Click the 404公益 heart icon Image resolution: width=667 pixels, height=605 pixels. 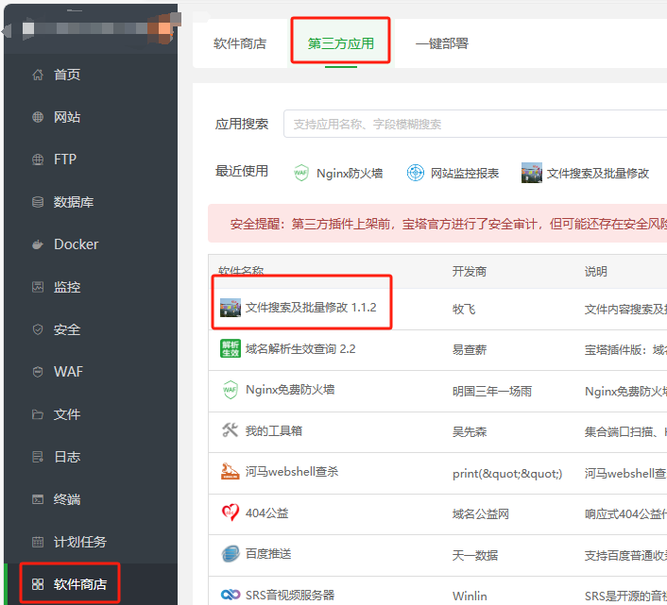pos(231,513)
